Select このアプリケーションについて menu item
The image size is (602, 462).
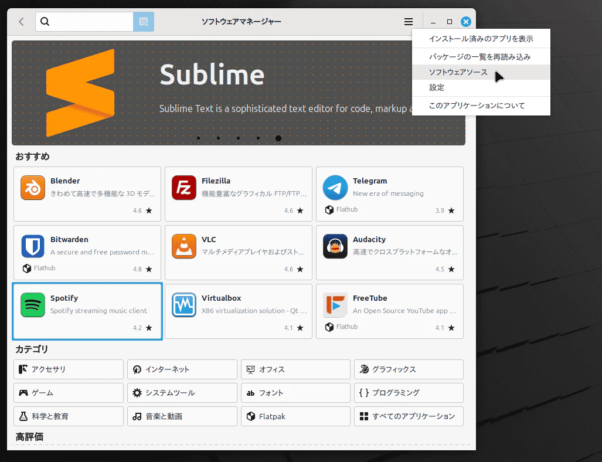(481, 106)
